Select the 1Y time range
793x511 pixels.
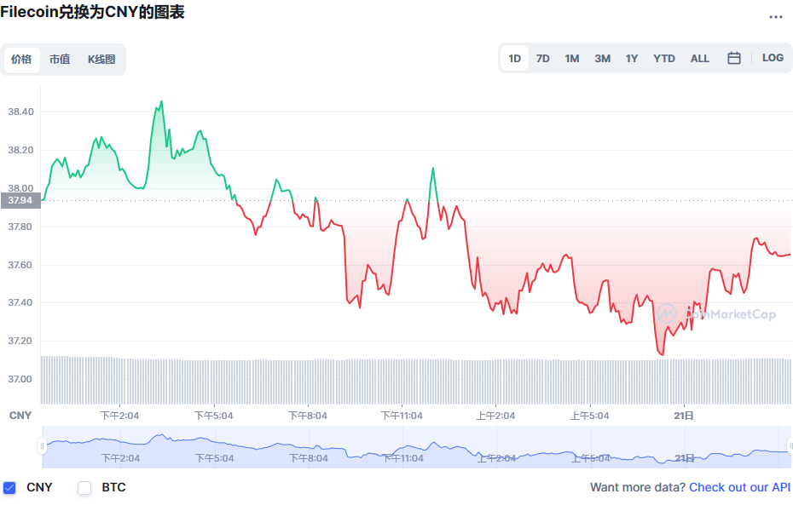[632, 59]
